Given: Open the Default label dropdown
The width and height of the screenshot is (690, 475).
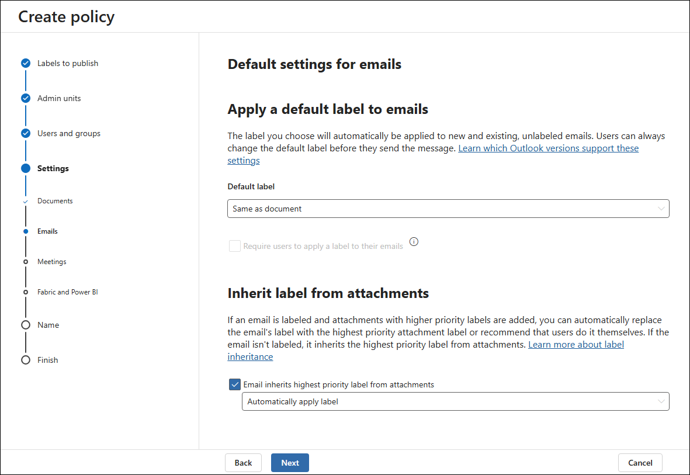Looking at the screenshot, I should pyautogui.click(x=448, y=209).
